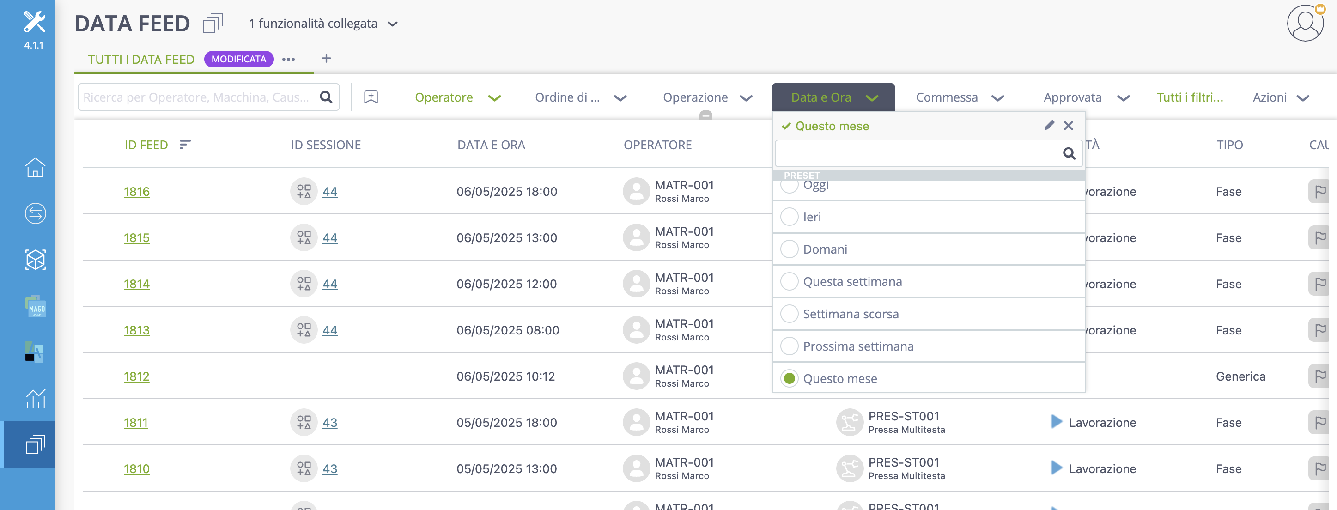This screenshot has width=1337, height=510.
Task: Click the play arrow icon in row 1810
Action: [x=1056, y=468]
